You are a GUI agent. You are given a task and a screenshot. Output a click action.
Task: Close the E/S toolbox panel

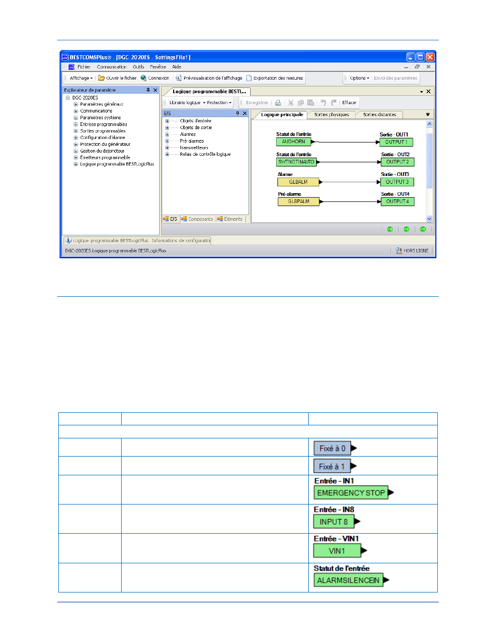245,114
